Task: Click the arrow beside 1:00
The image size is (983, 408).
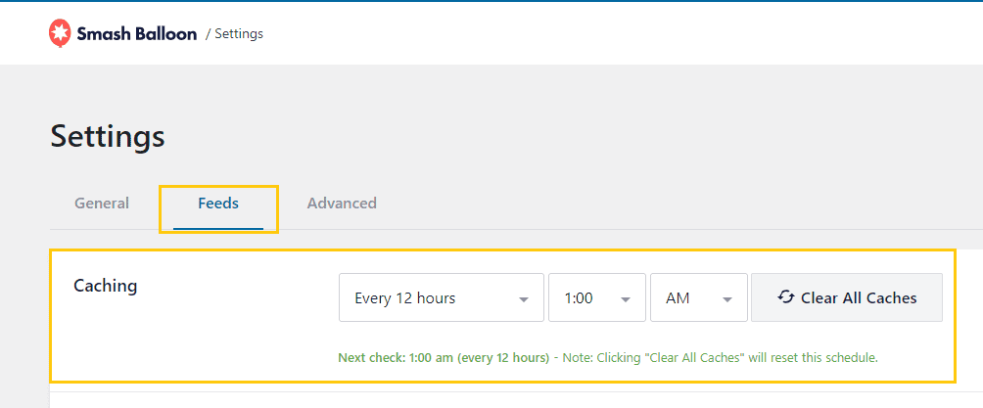Action: tap(626, 299)
